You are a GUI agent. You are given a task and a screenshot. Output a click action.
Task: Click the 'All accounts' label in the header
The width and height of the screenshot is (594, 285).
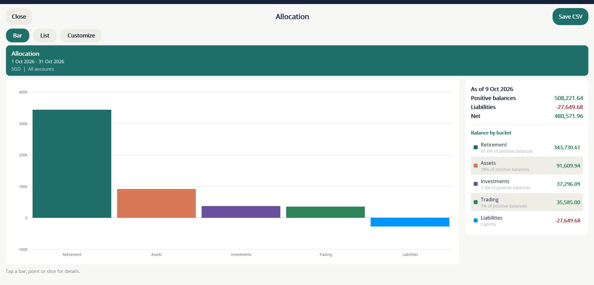tap(41, 69)
